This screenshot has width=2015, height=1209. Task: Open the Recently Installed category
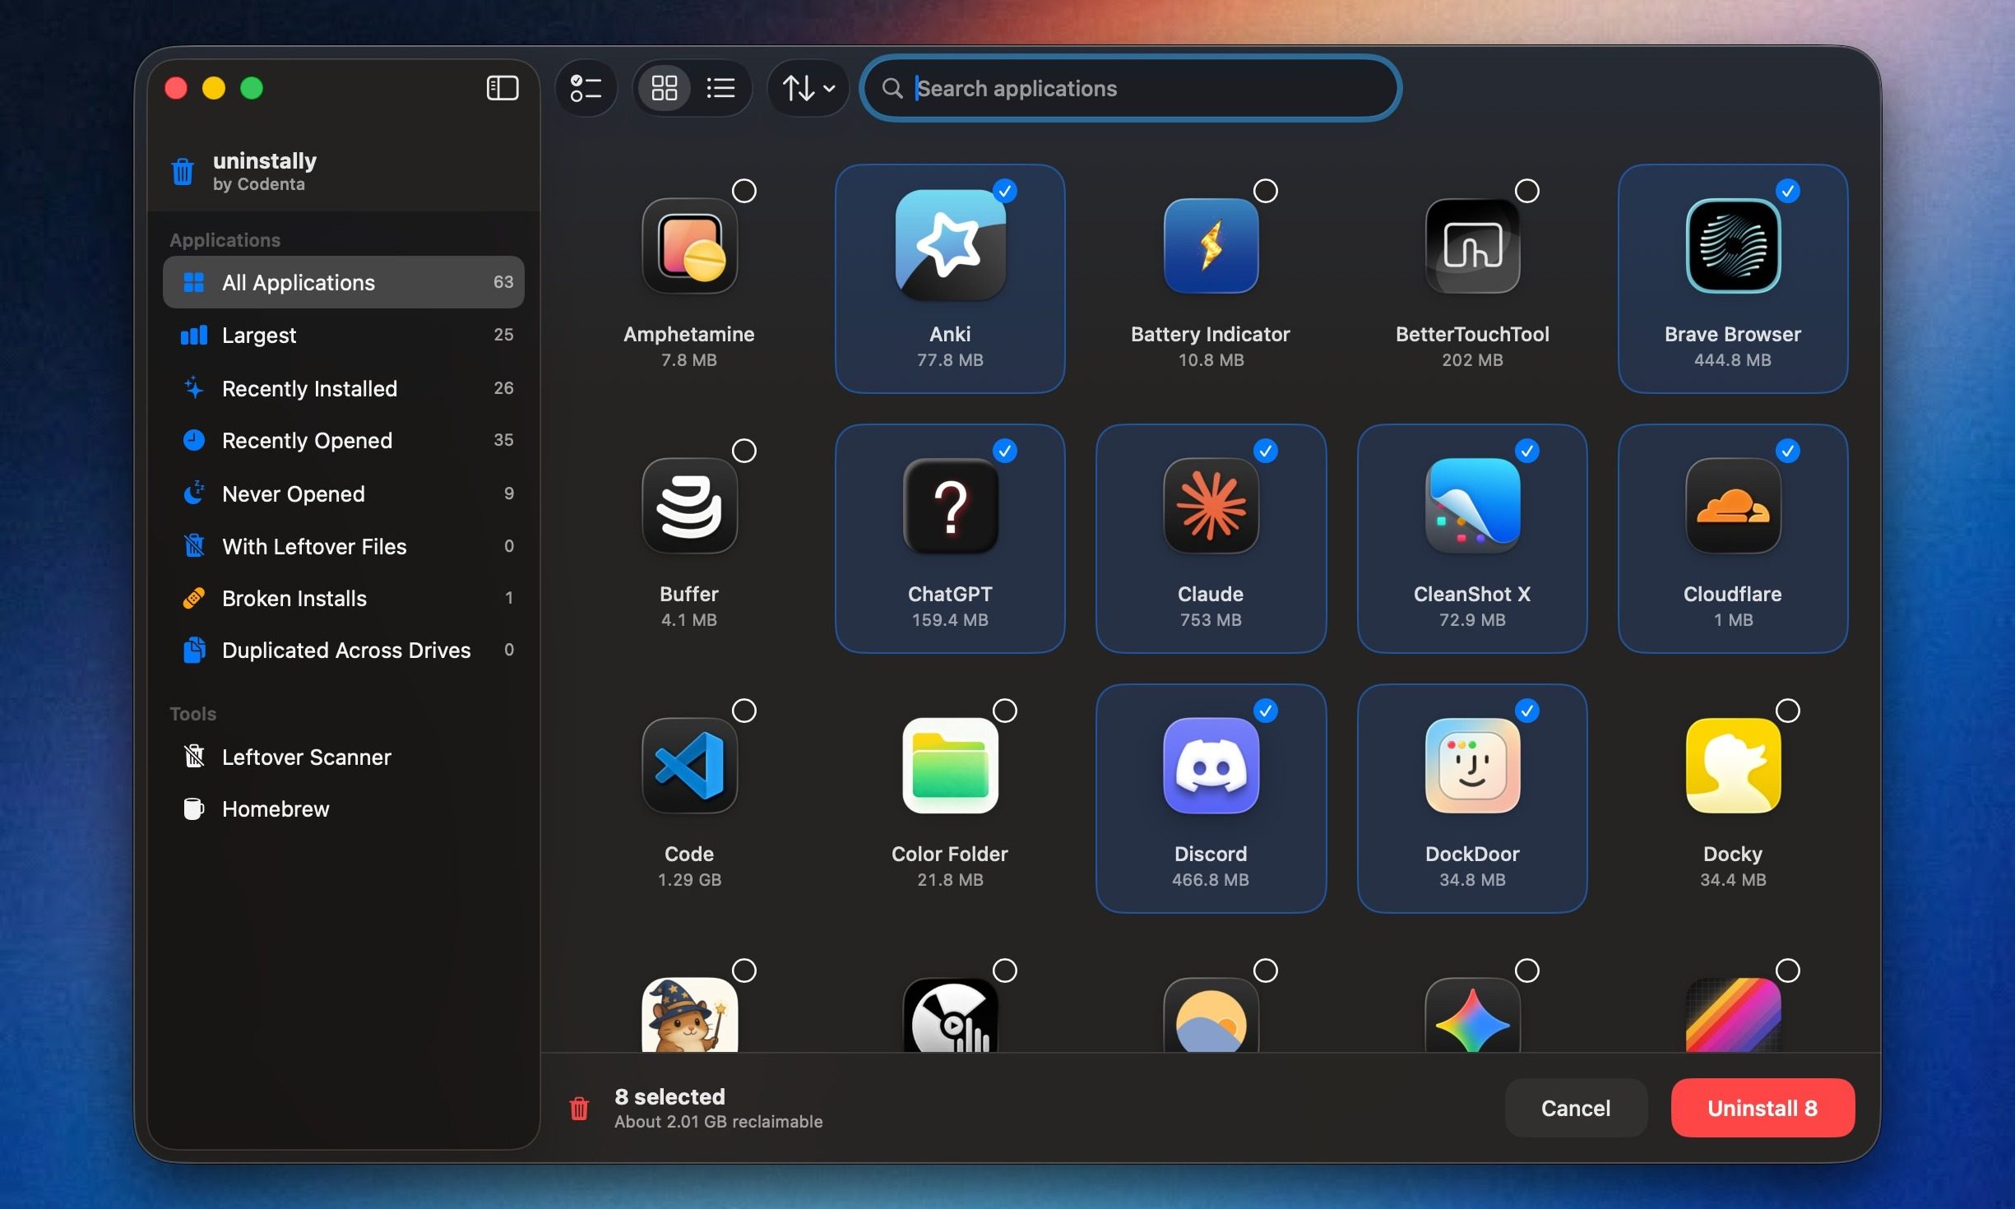tap(344, 388)
